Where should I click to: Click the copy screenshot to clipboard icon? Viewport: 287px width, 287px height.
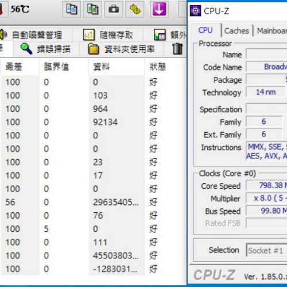(92, 9)
